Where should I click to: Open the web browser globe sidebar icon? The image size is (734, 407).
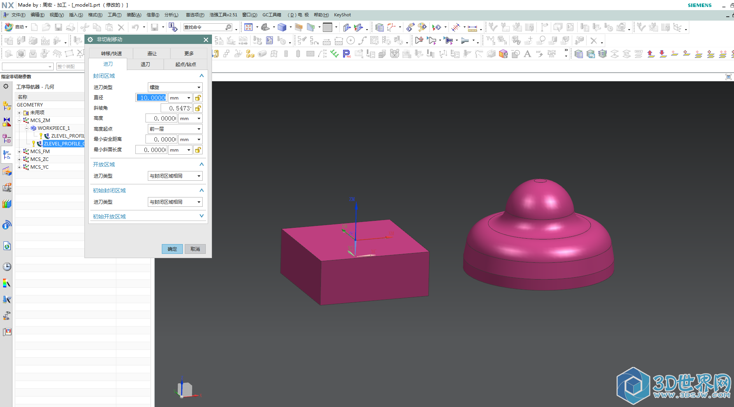pyautogui.click(x=7, y=246)
